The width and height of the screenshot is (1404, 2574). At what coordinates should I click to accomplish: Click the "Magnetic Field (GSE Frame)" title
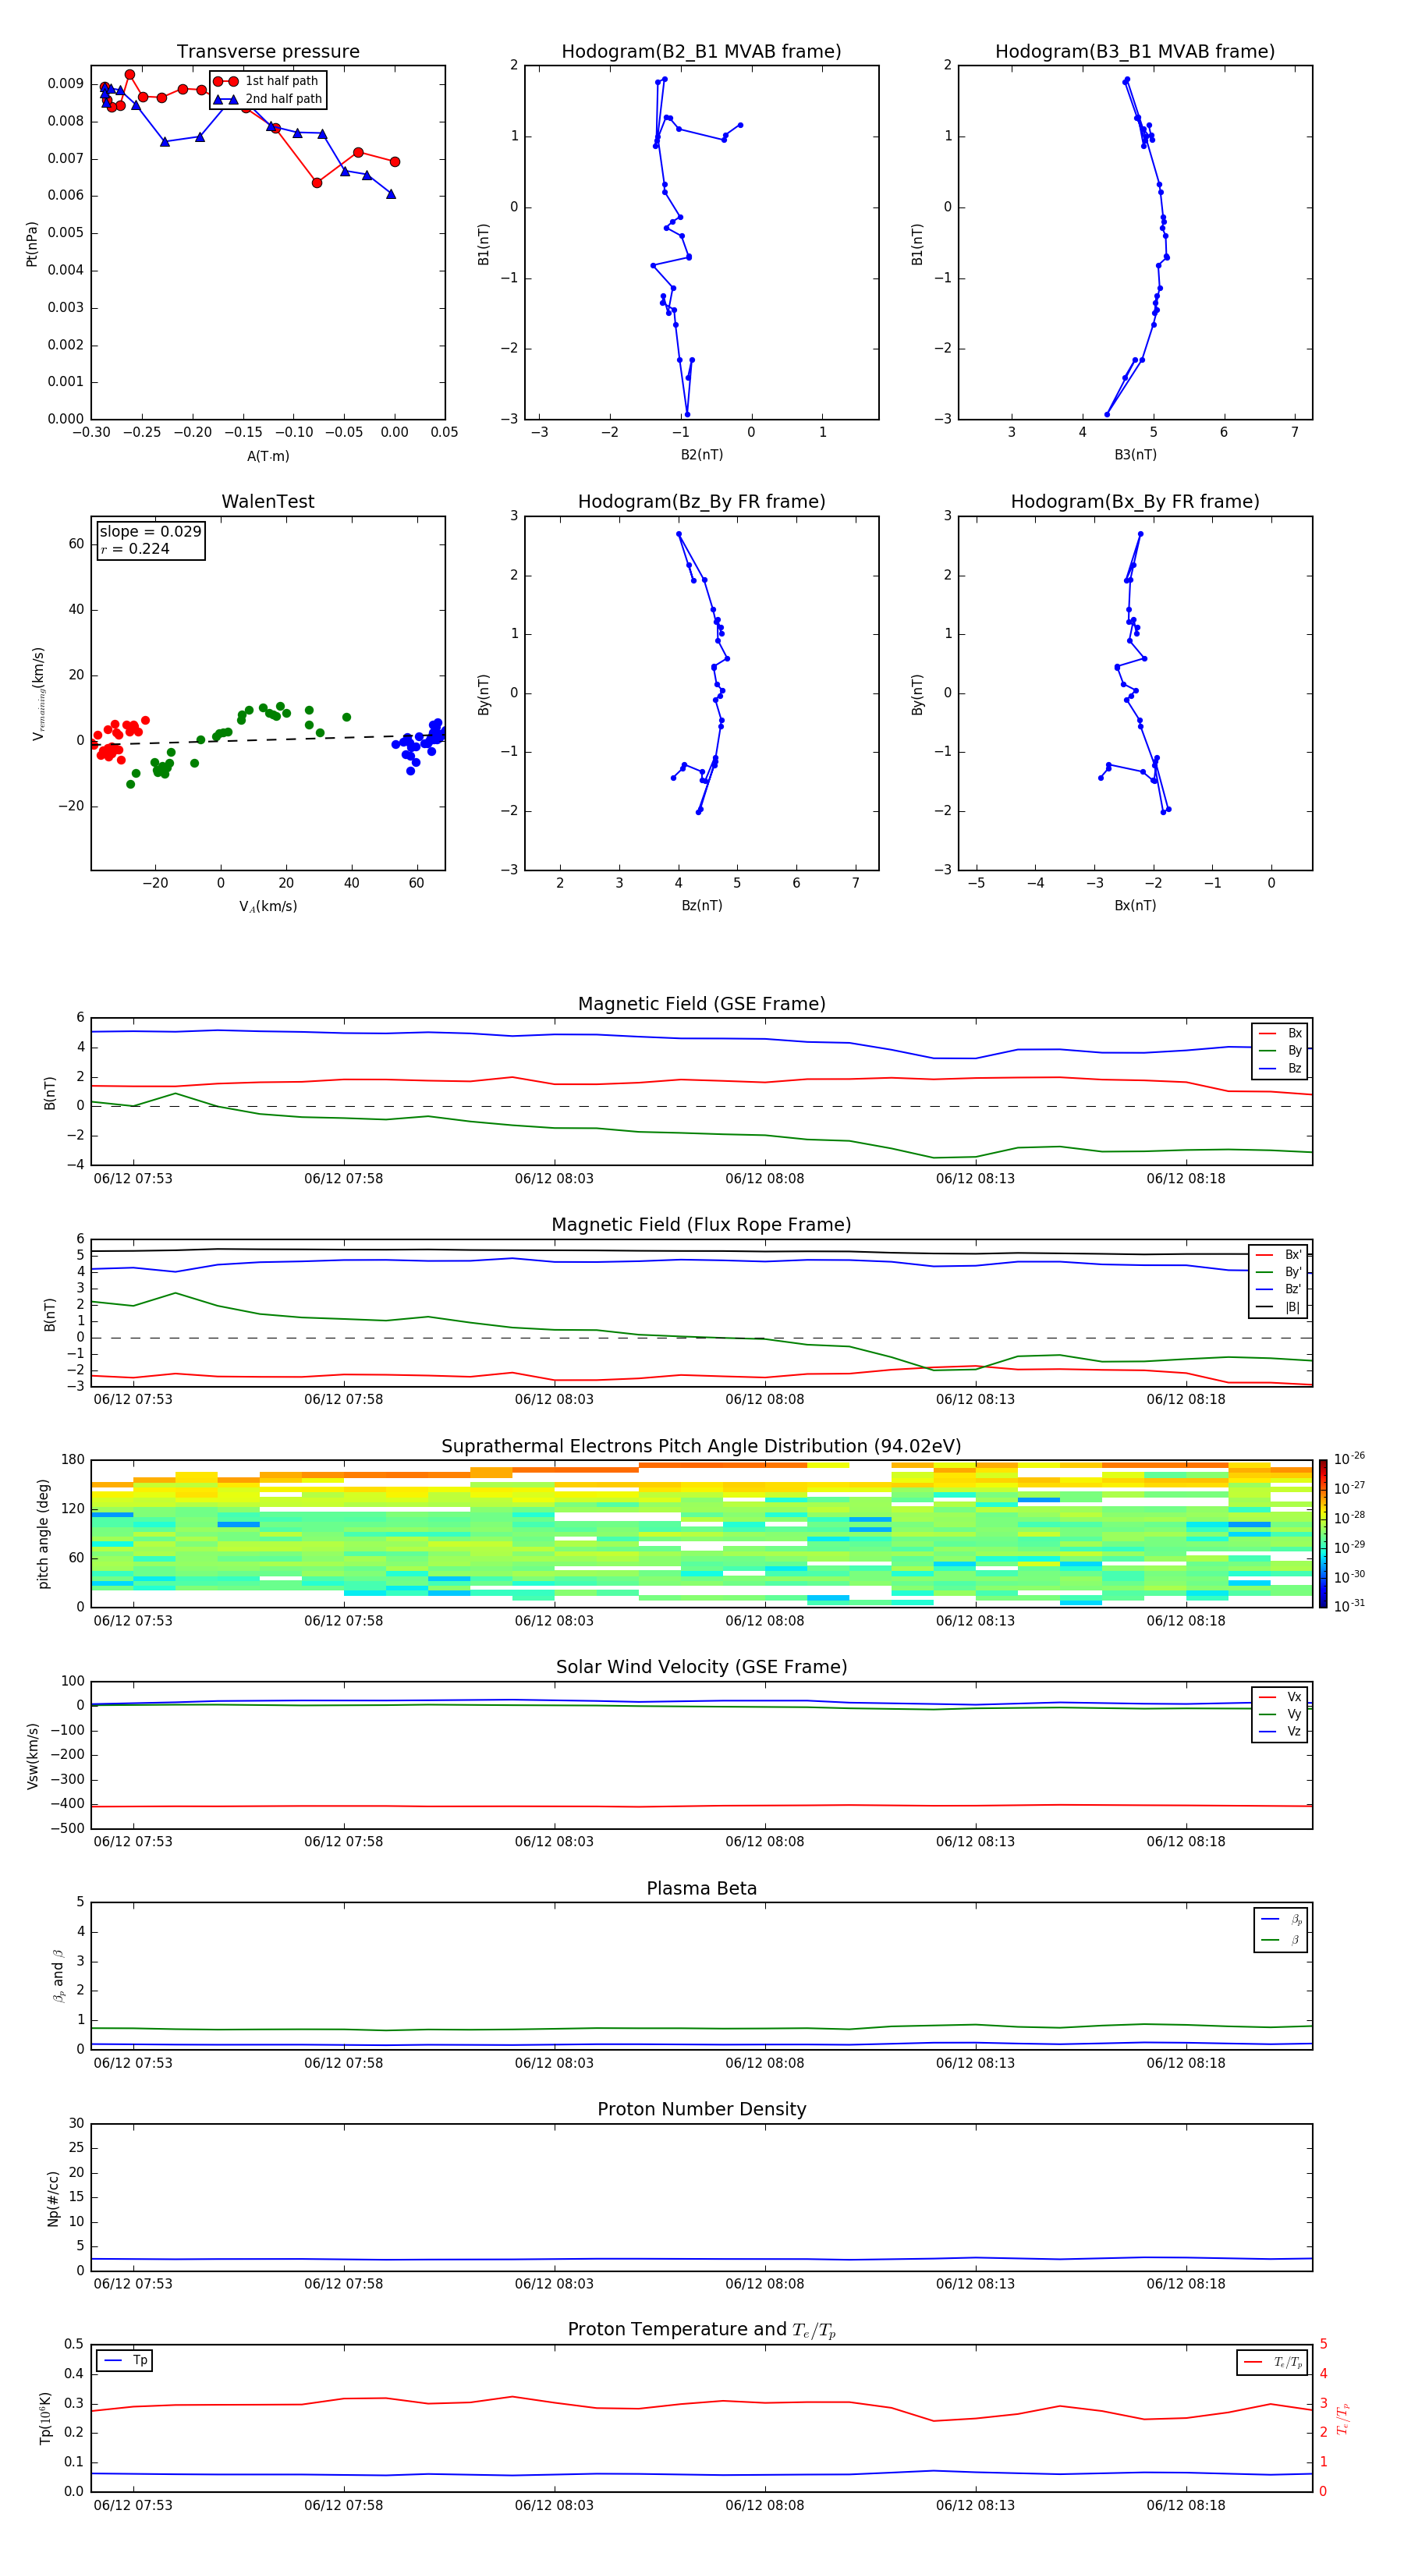point(701,1004)
